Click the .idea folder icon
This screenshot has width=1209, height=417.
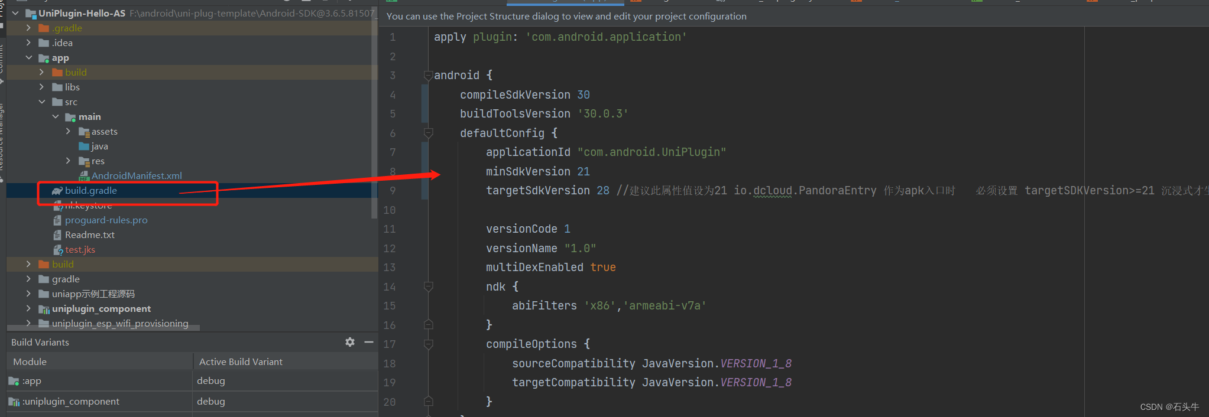pyautogui.click(x=44, y=43)
